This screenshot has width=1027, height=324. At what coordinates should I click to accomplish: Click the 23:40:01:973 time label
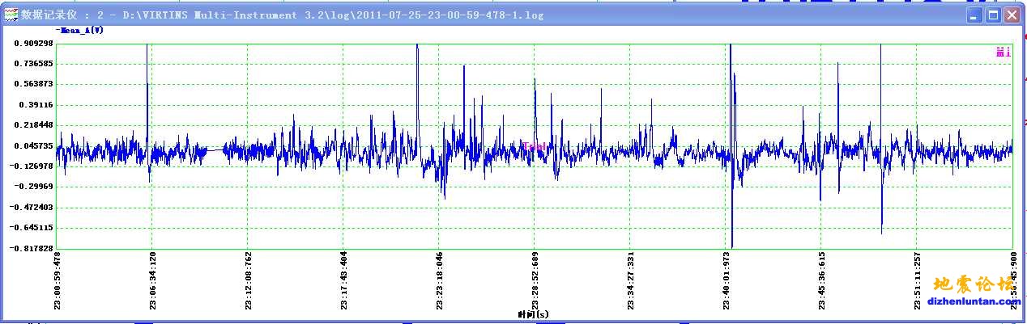[727, 280]
